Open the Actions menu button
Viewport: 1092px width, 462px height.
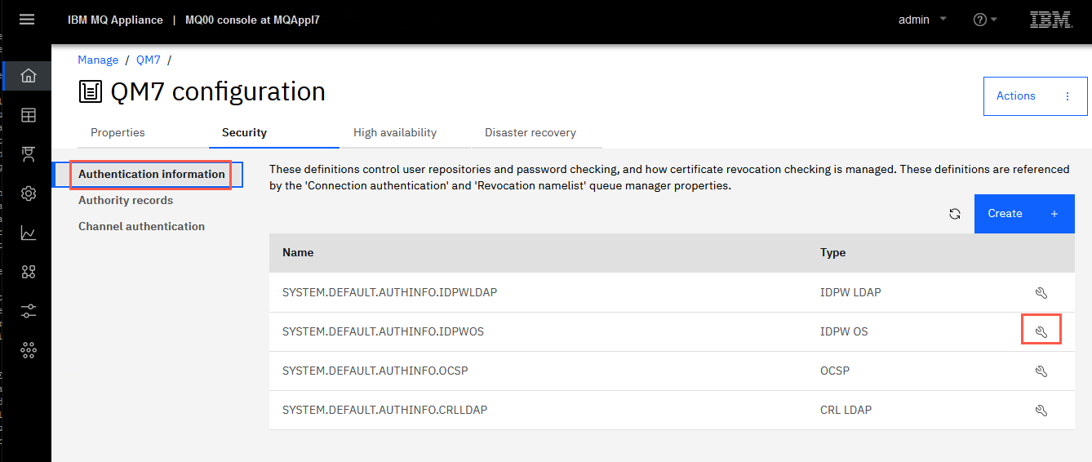[x=1035, y=96]
